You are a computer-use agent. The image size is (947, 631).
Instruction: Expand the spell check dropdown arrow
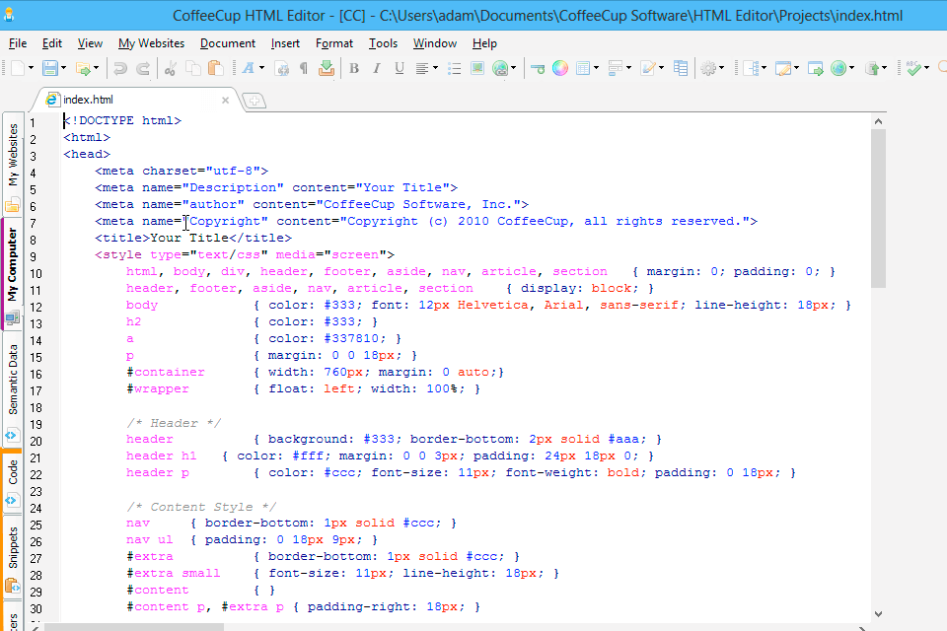[926, 68]
